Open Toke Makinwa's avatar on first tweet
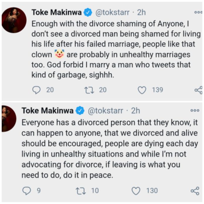 coord(14,20)
